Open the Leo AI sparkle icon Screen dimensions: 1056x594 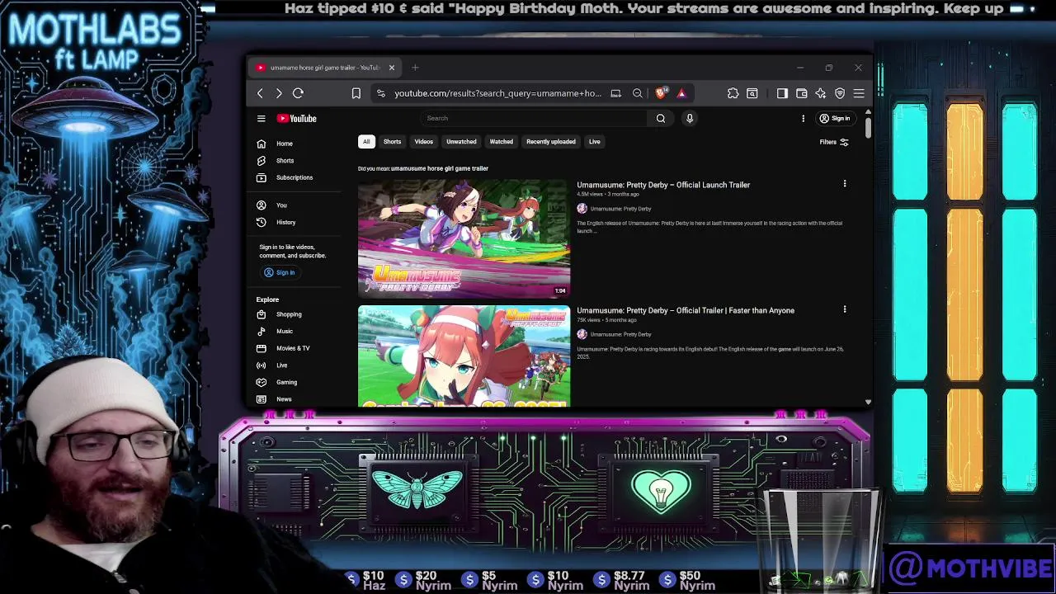(x=820, y=93)
